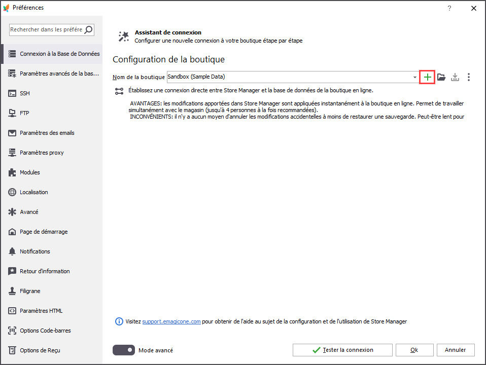Open Options Code-barres
Viewport: 486px width, 365px height.
click(52, 331)
